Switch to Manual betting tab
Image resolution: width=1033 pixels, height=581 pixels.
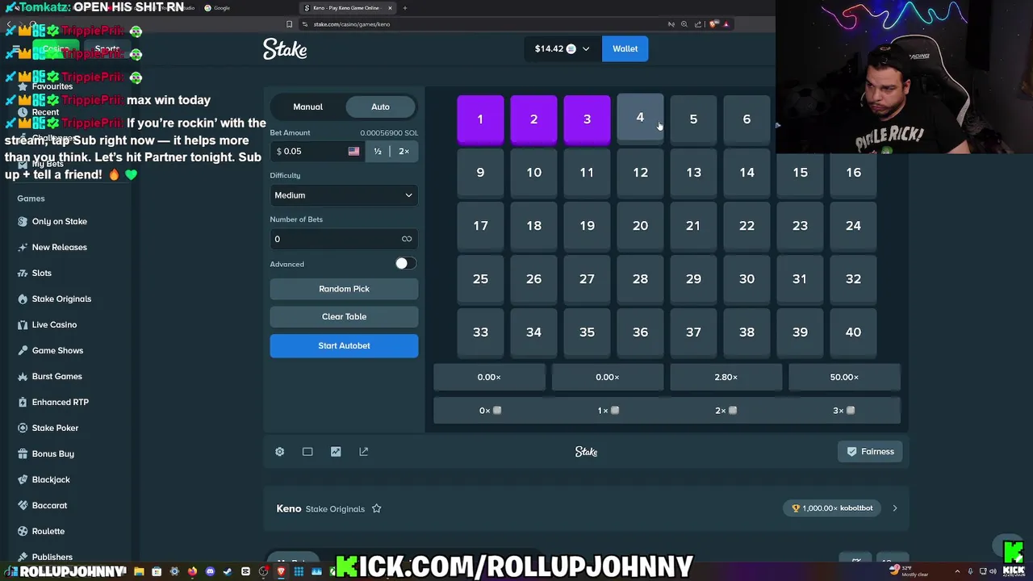[307, 107]
